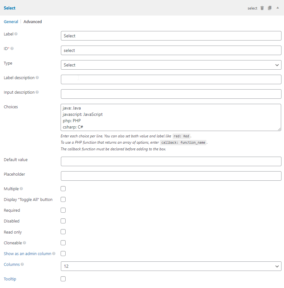The height and width of the screenshot is (288, 284).
Task: Open help tooltip for Label description
Action: 37,77
